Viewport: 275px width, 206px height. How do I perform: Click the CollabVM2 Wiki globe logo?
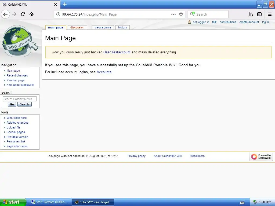click(x=20, y=41)
